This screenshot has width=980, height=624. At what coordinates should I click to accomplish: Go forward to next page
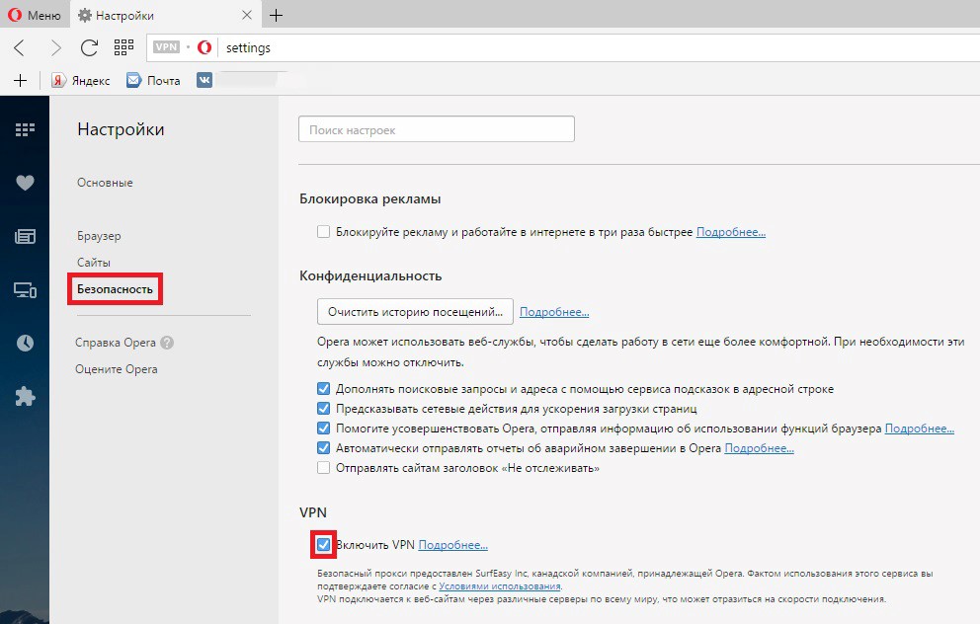click(x=55, y=47)
